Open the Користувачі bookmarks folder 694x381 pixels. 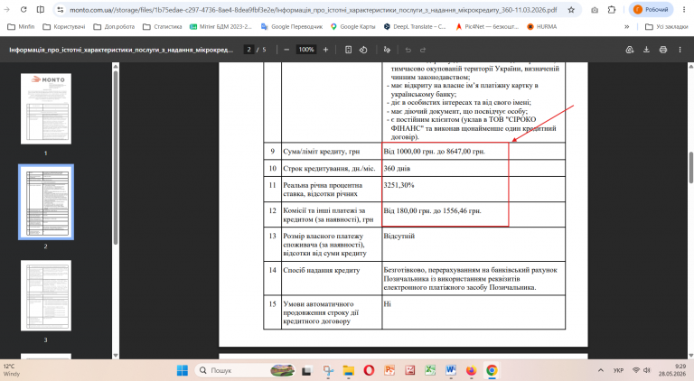pos(64,26)
